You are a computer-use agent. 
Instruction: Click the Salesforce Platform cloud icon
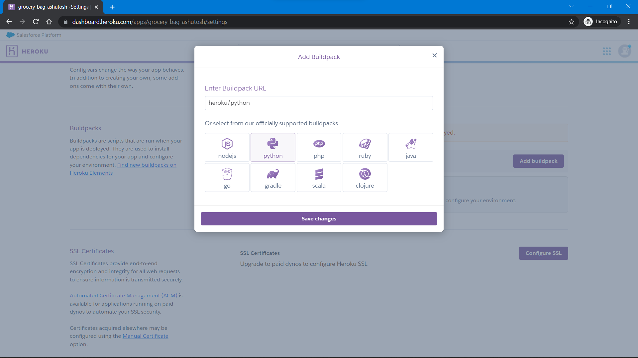click(x=10, y=35)
